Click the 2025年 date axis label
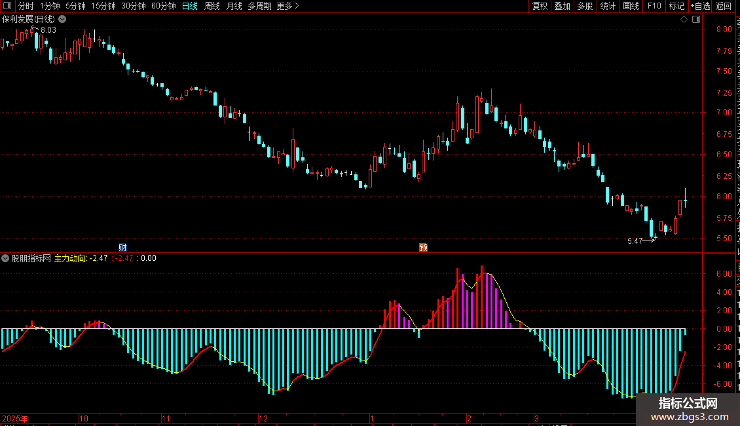740x426 pixels. coord(15,418)
